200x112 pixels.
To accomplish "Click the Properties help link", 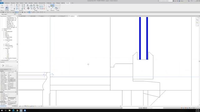I will [3, 106].
